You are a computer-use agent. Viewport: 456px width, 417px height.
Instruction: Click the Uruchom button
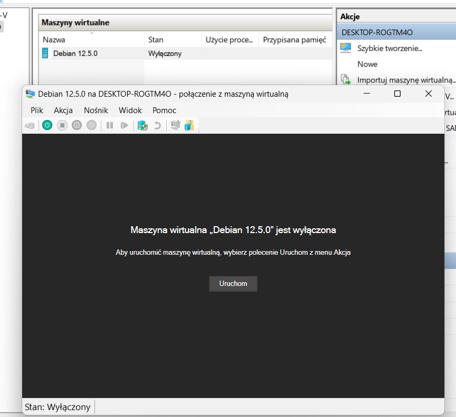(x=233, y=284)
